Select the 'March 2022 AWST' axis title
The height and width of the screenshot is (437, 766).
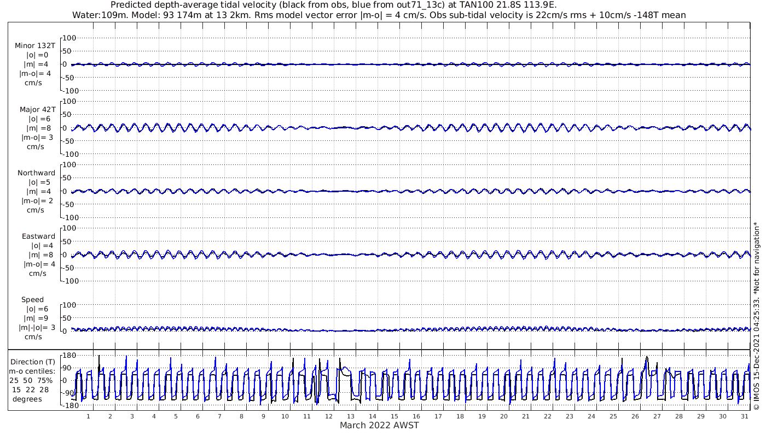tap(379, 425)
